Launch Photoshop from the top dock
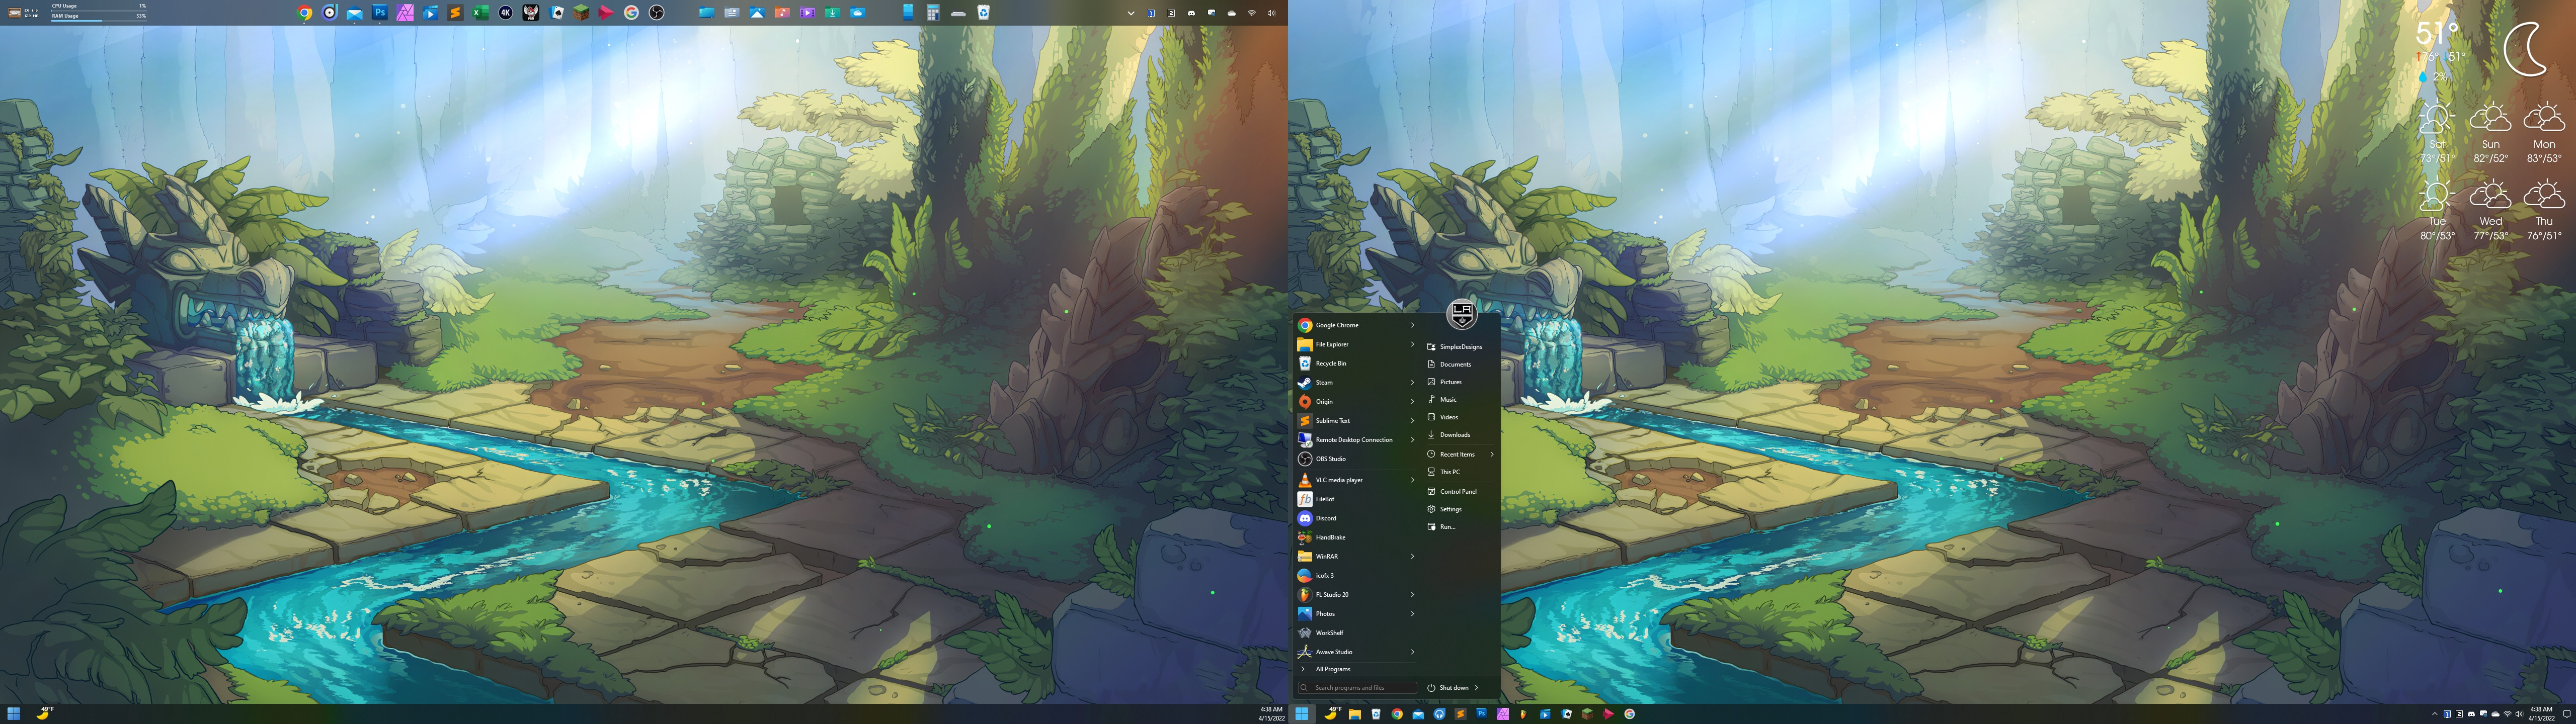2576x724 pixels. tap(380, 13)
